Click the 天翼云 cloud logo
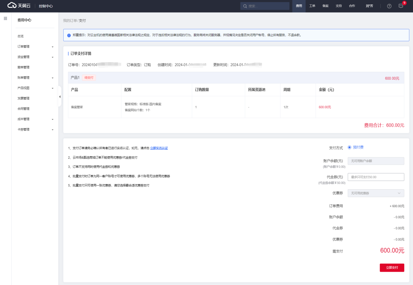This screenshot has height=285, width=413. pyautogui.click(x=20, y=6)
